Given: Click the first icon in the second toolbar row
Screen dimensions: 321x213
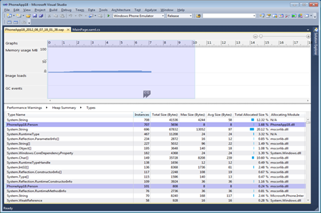Looking at the screenshot, I should (9, 22).
